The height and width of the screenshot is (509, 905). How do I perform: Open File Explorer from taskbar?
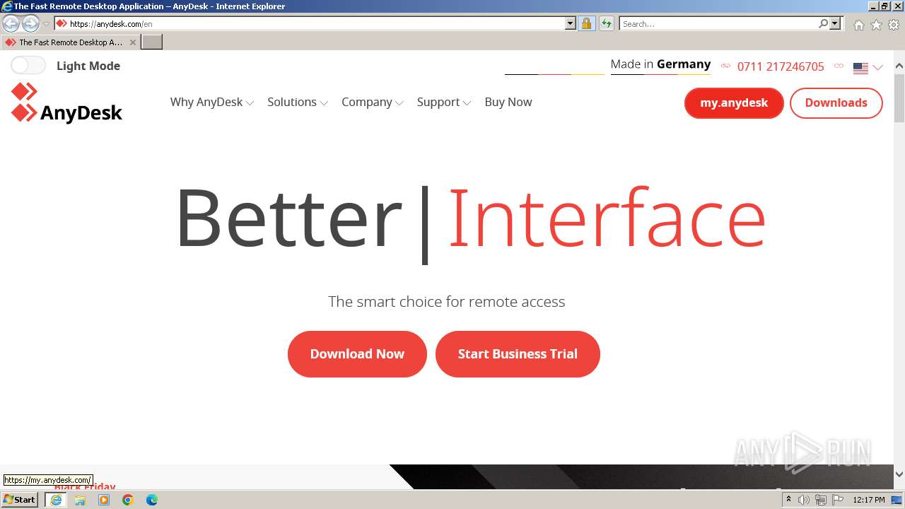coord(80,500)
